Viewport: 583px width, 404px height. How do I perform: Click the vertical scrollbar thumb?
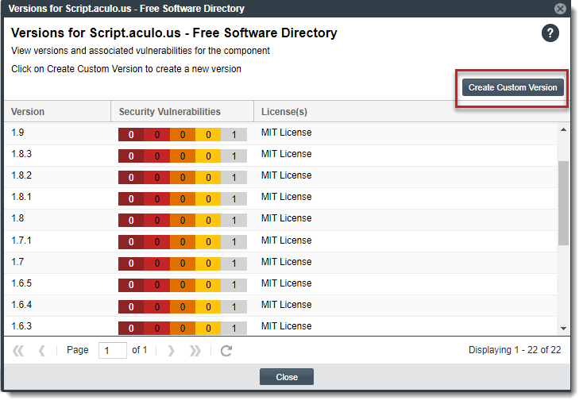tap(563, 202)
